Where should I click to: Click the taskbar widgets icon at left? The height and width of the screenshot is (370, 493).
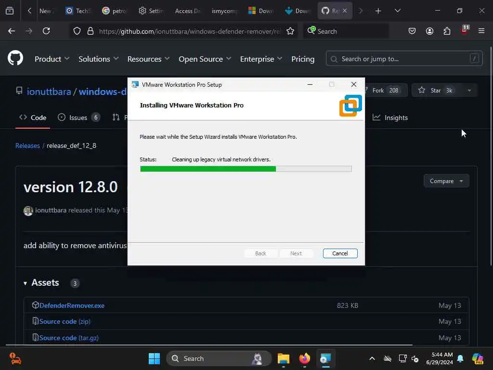point(15,358)
